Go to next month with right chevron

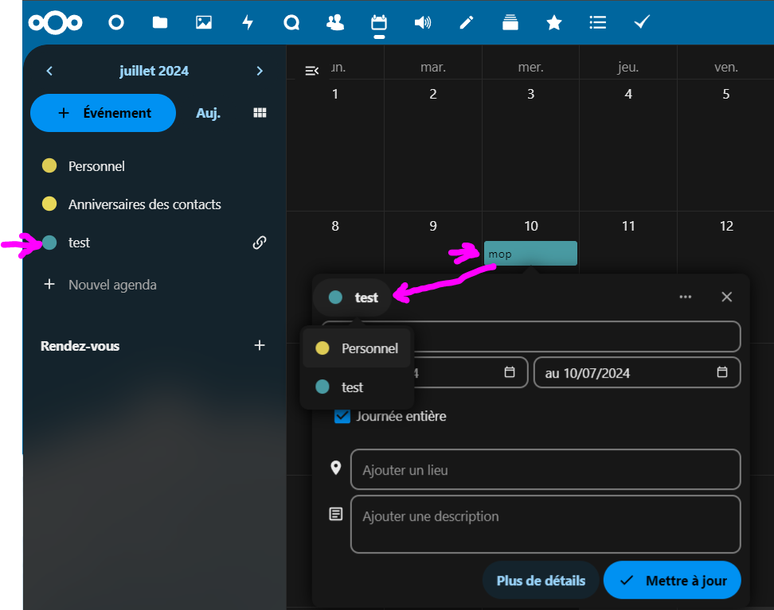260,71
